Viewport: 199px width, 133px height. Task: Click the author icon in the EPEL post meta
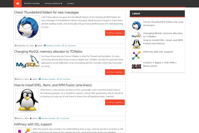31,118
